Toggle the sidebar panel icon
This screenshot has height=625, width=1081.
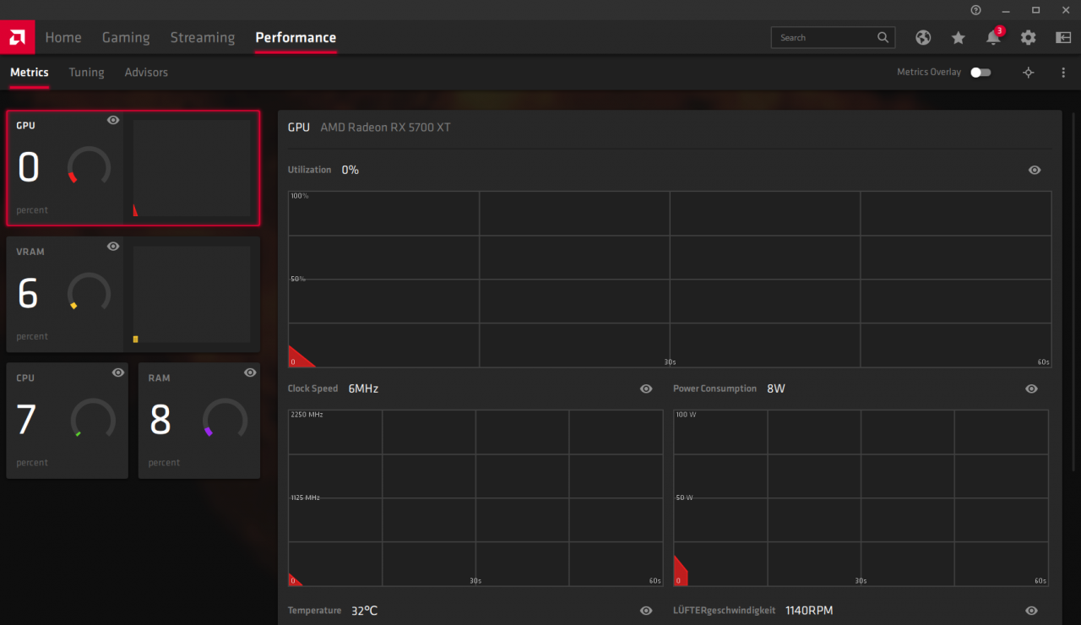pos(1063,37)
